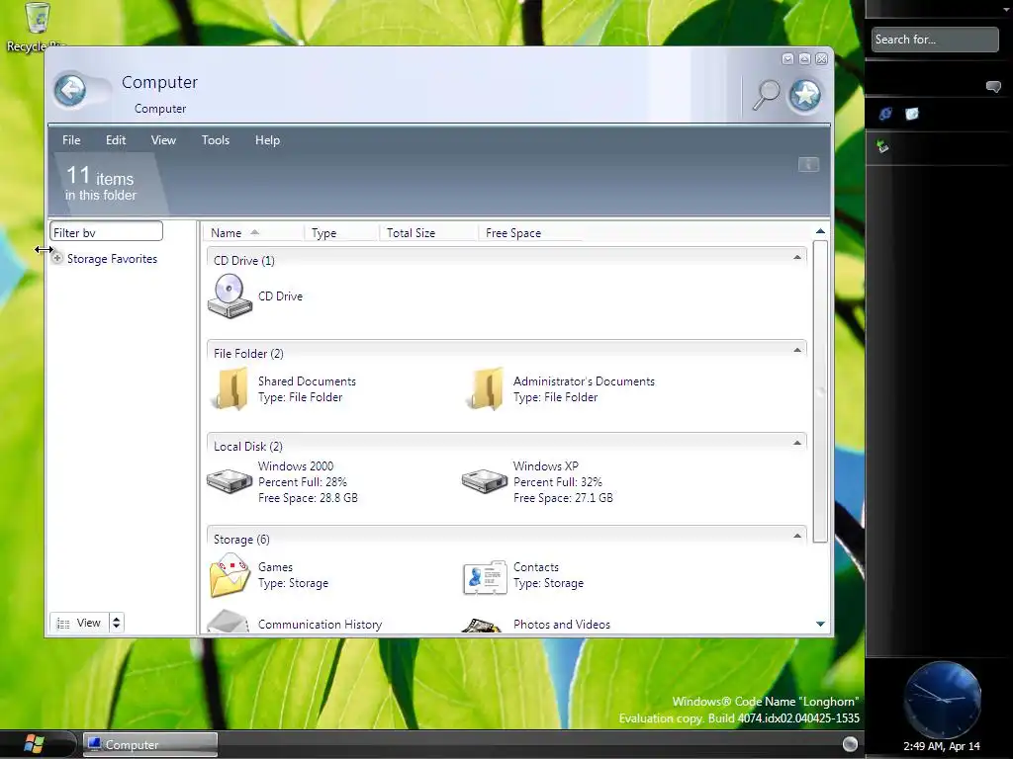
Task: Open the Edit menu
Action: pyautogui.click(x=116, y=140)
